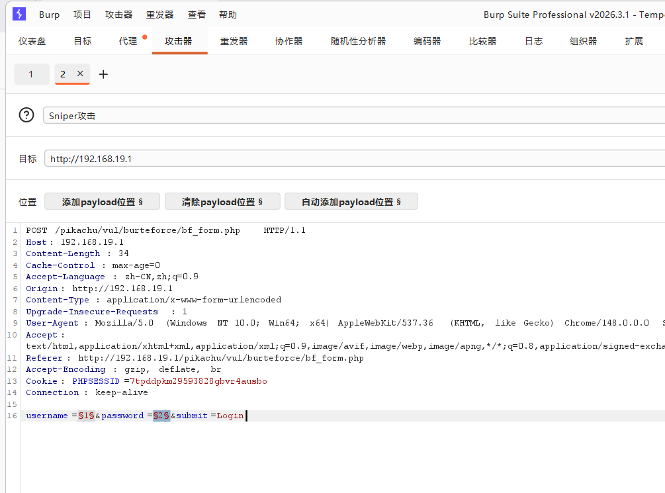665x493 pixels.
Task: Open the 攻击器 menu in the menu bar
Action: pyautogui.click(x=118, y=15)
